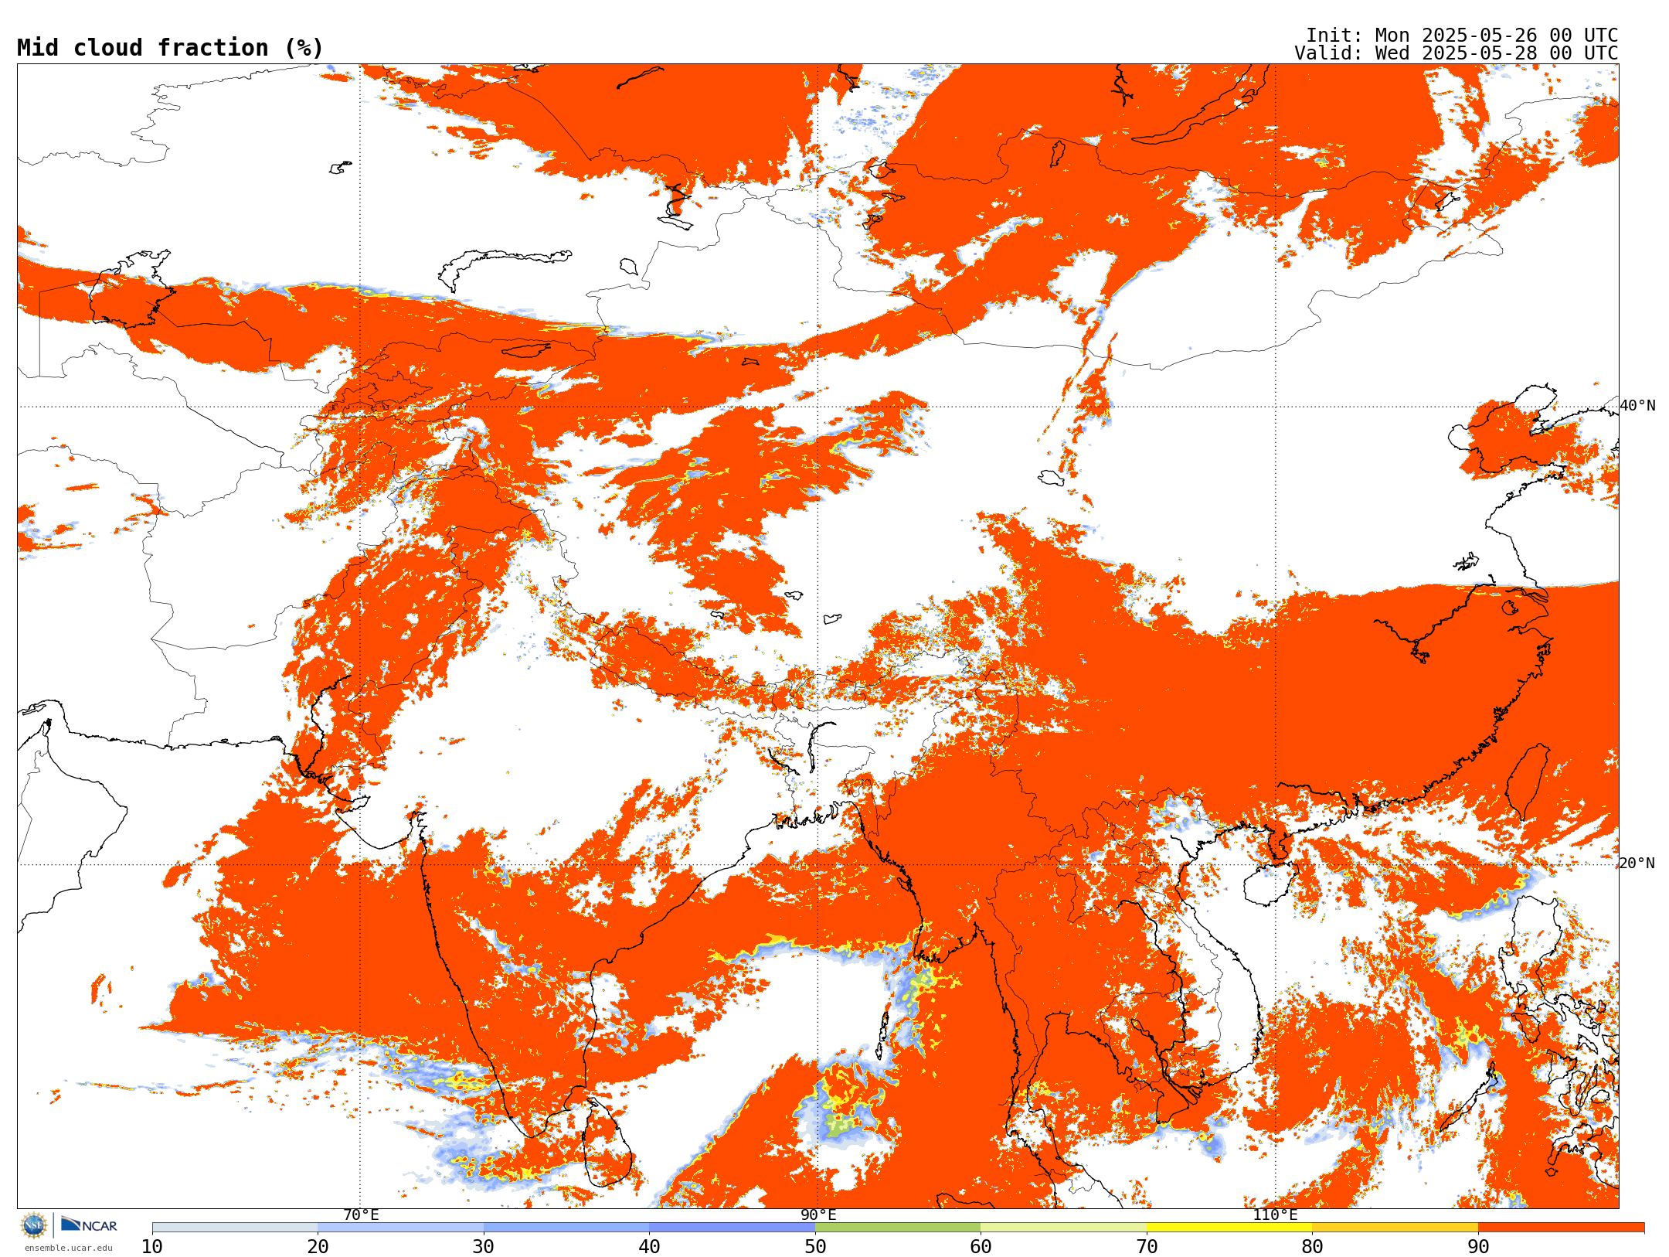Click the colorbar tick label 60
The width and height of the screenshot is (1669, 1257).
pyautogui.click(x=981, y=1247)
